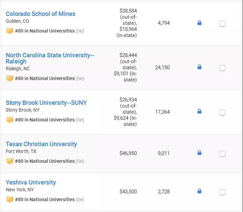Follow the Stony Brook University--SUNY link
This screenshot has height=212, width=243.
tap(46, 103)
